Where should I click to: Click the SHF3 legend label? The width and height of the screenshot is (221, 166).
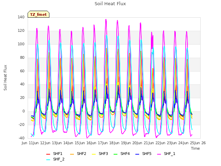click(x=103, y=154)
